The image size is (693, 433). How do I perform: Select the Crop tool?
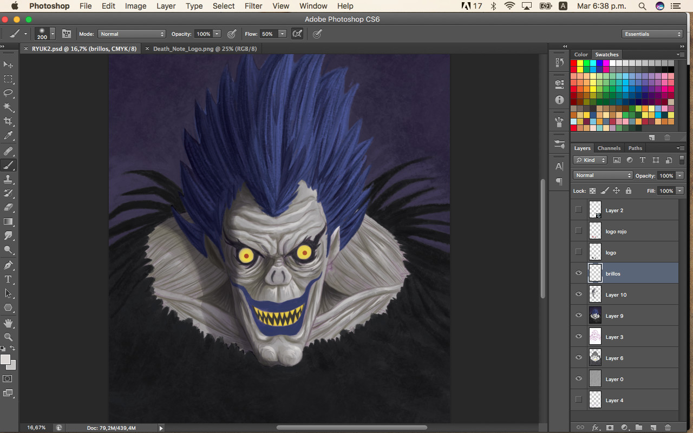point(8,121)
